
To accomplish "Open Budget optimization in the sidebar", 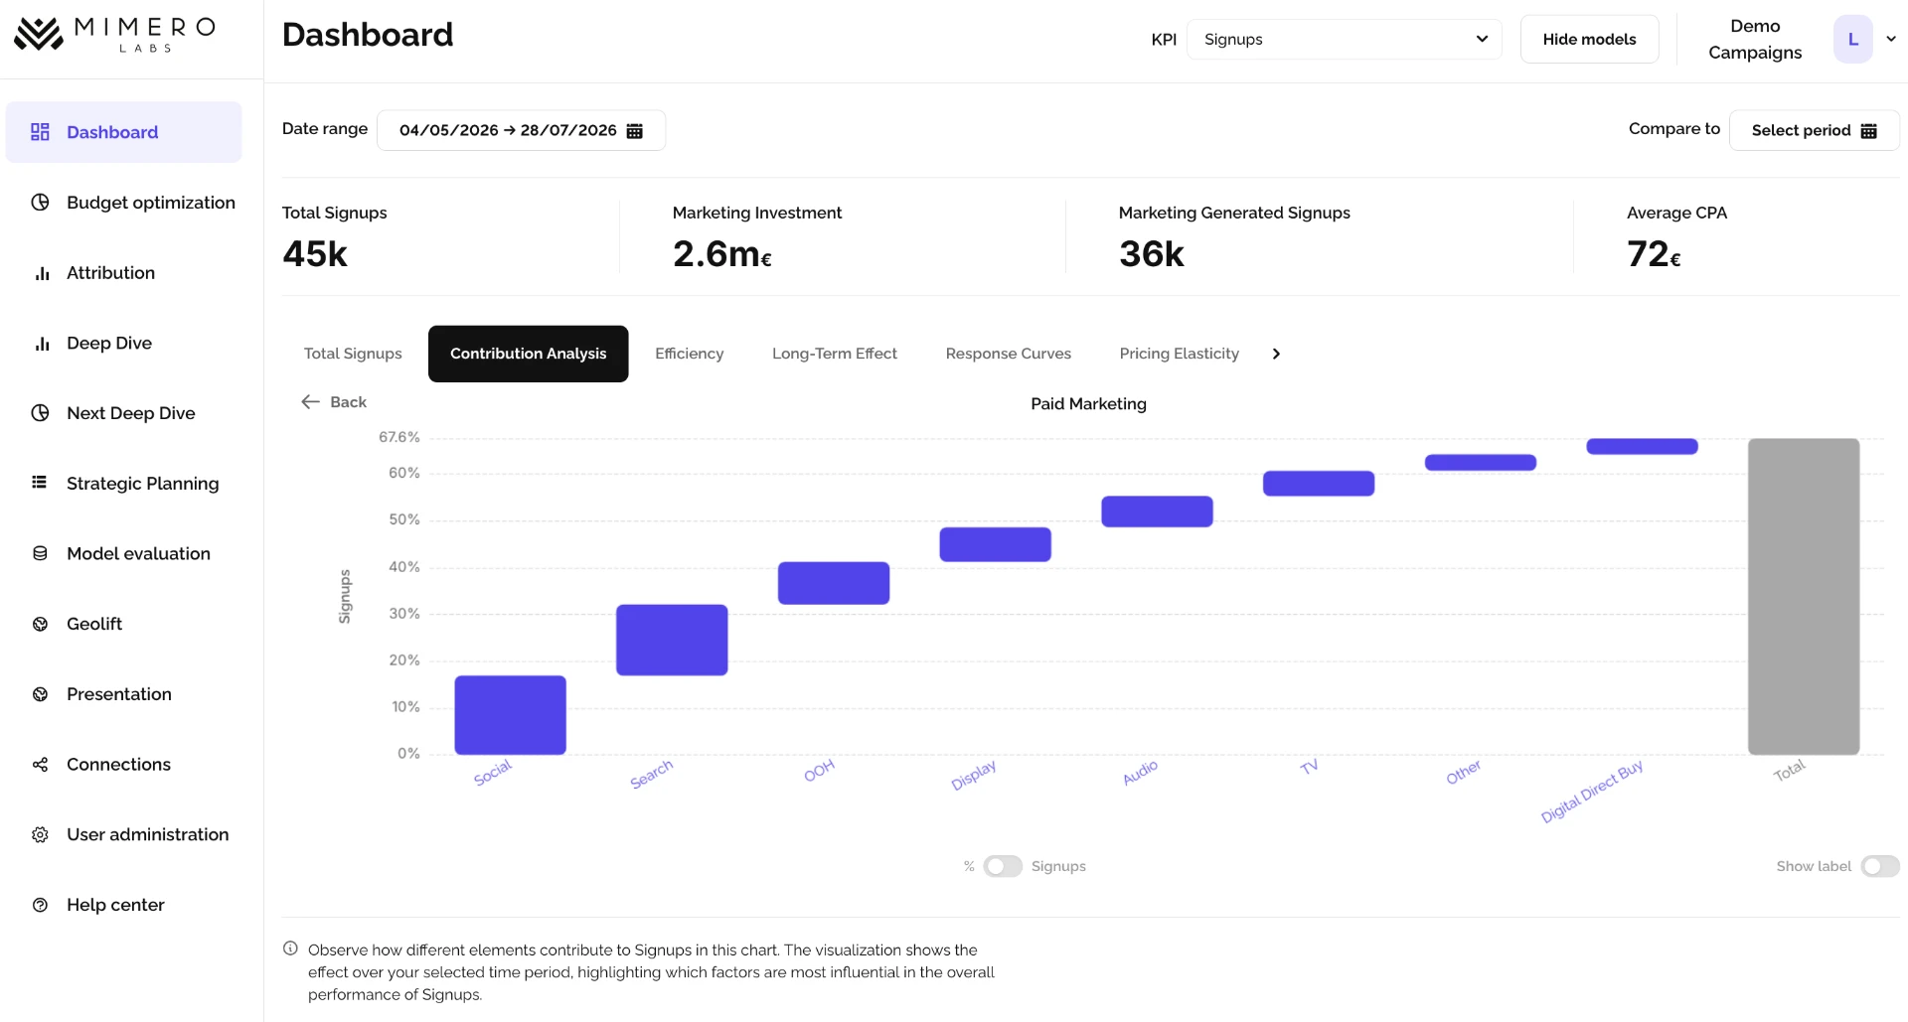I will [x=123, y=203].
